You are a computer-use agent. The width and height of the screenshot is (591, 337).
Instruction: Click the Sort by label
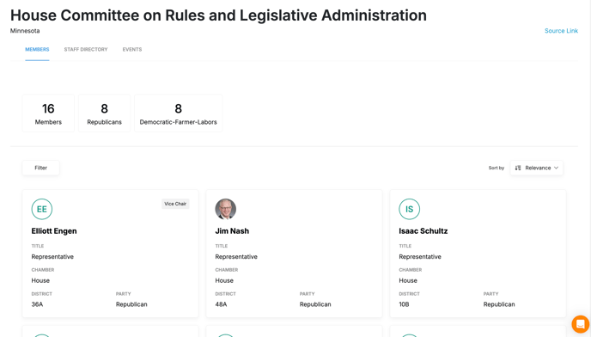pyautogui.click(x=496, y=168)
